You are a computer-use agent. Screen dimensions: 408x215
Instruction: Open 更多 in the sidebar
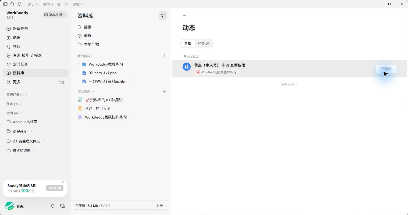36,82
